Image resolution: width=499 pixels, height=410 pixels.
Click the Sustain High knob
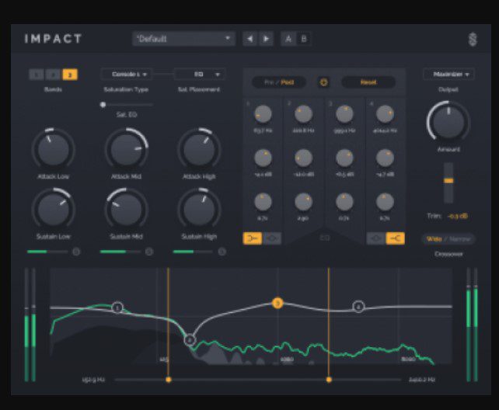199,210
